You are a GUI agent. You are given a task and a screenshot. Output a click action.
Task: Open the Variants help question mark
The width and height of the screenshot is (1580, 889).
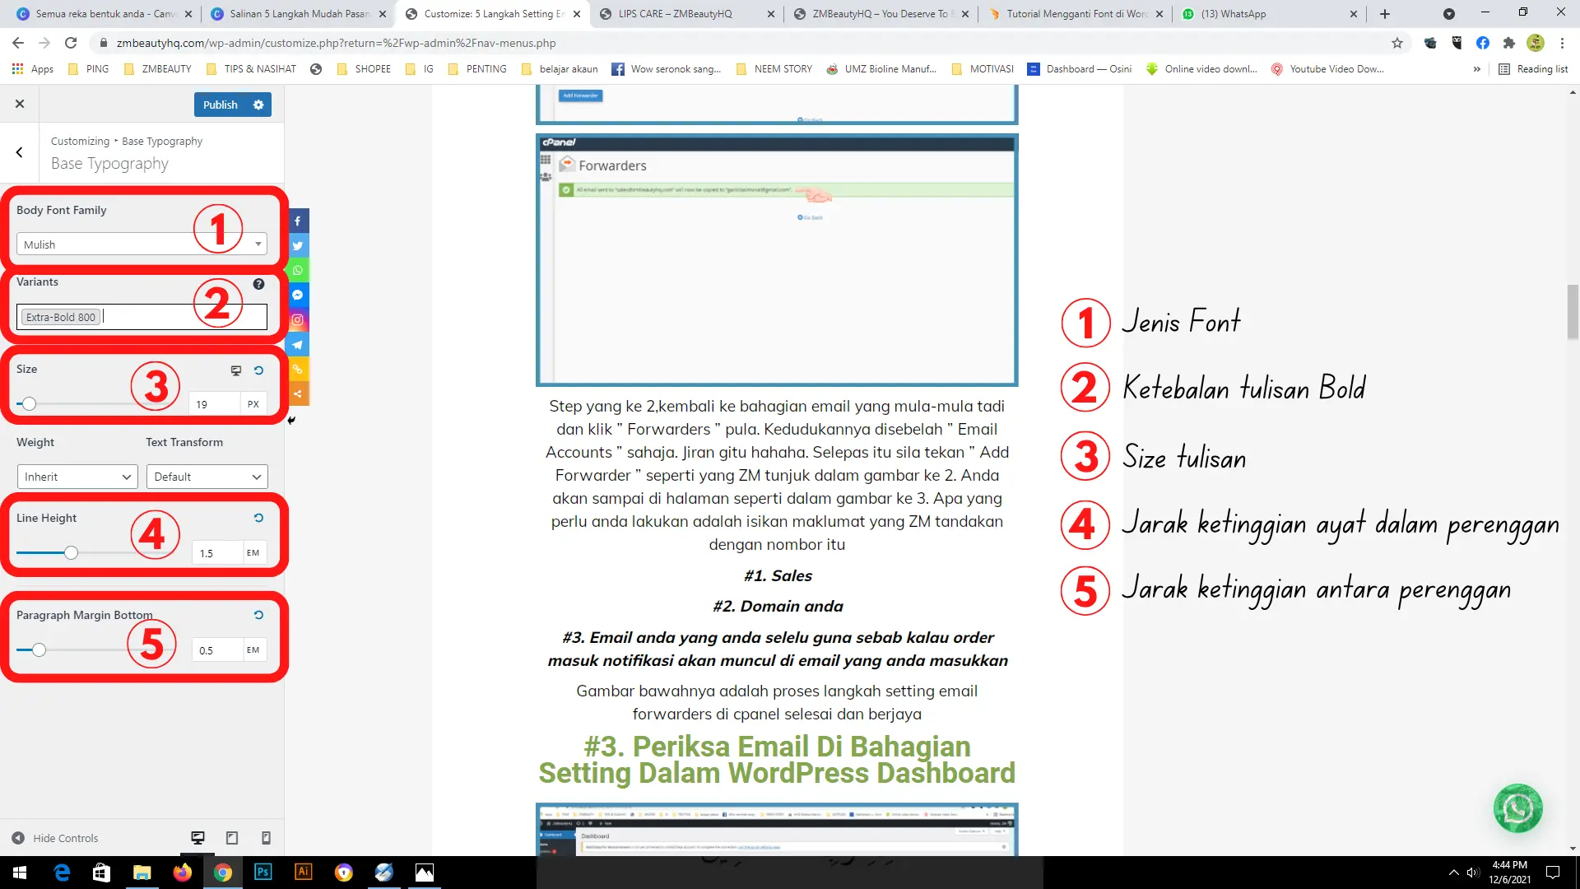tap(258, 284)
